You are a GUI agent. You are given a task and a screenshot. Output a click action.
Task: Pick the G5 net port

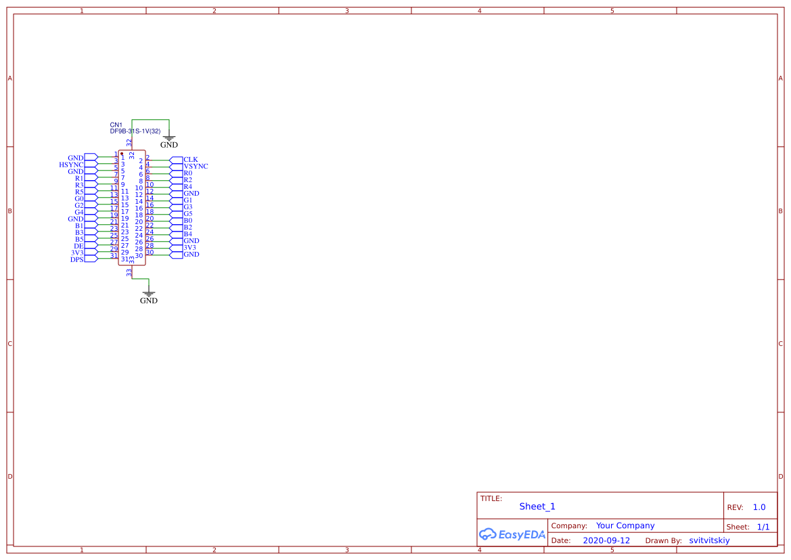[181, 213]
